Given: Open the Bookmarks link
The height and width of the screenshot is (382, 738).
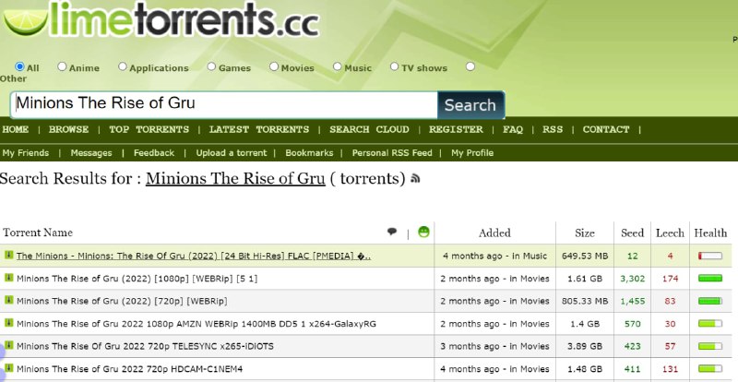Looking at the screenshot, I should click(309, 153).
